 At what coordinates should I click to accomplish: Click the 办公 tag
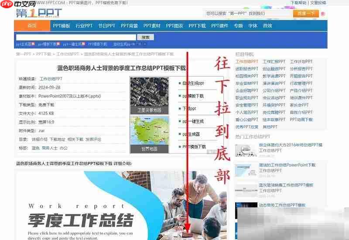[x=63, y=148]
